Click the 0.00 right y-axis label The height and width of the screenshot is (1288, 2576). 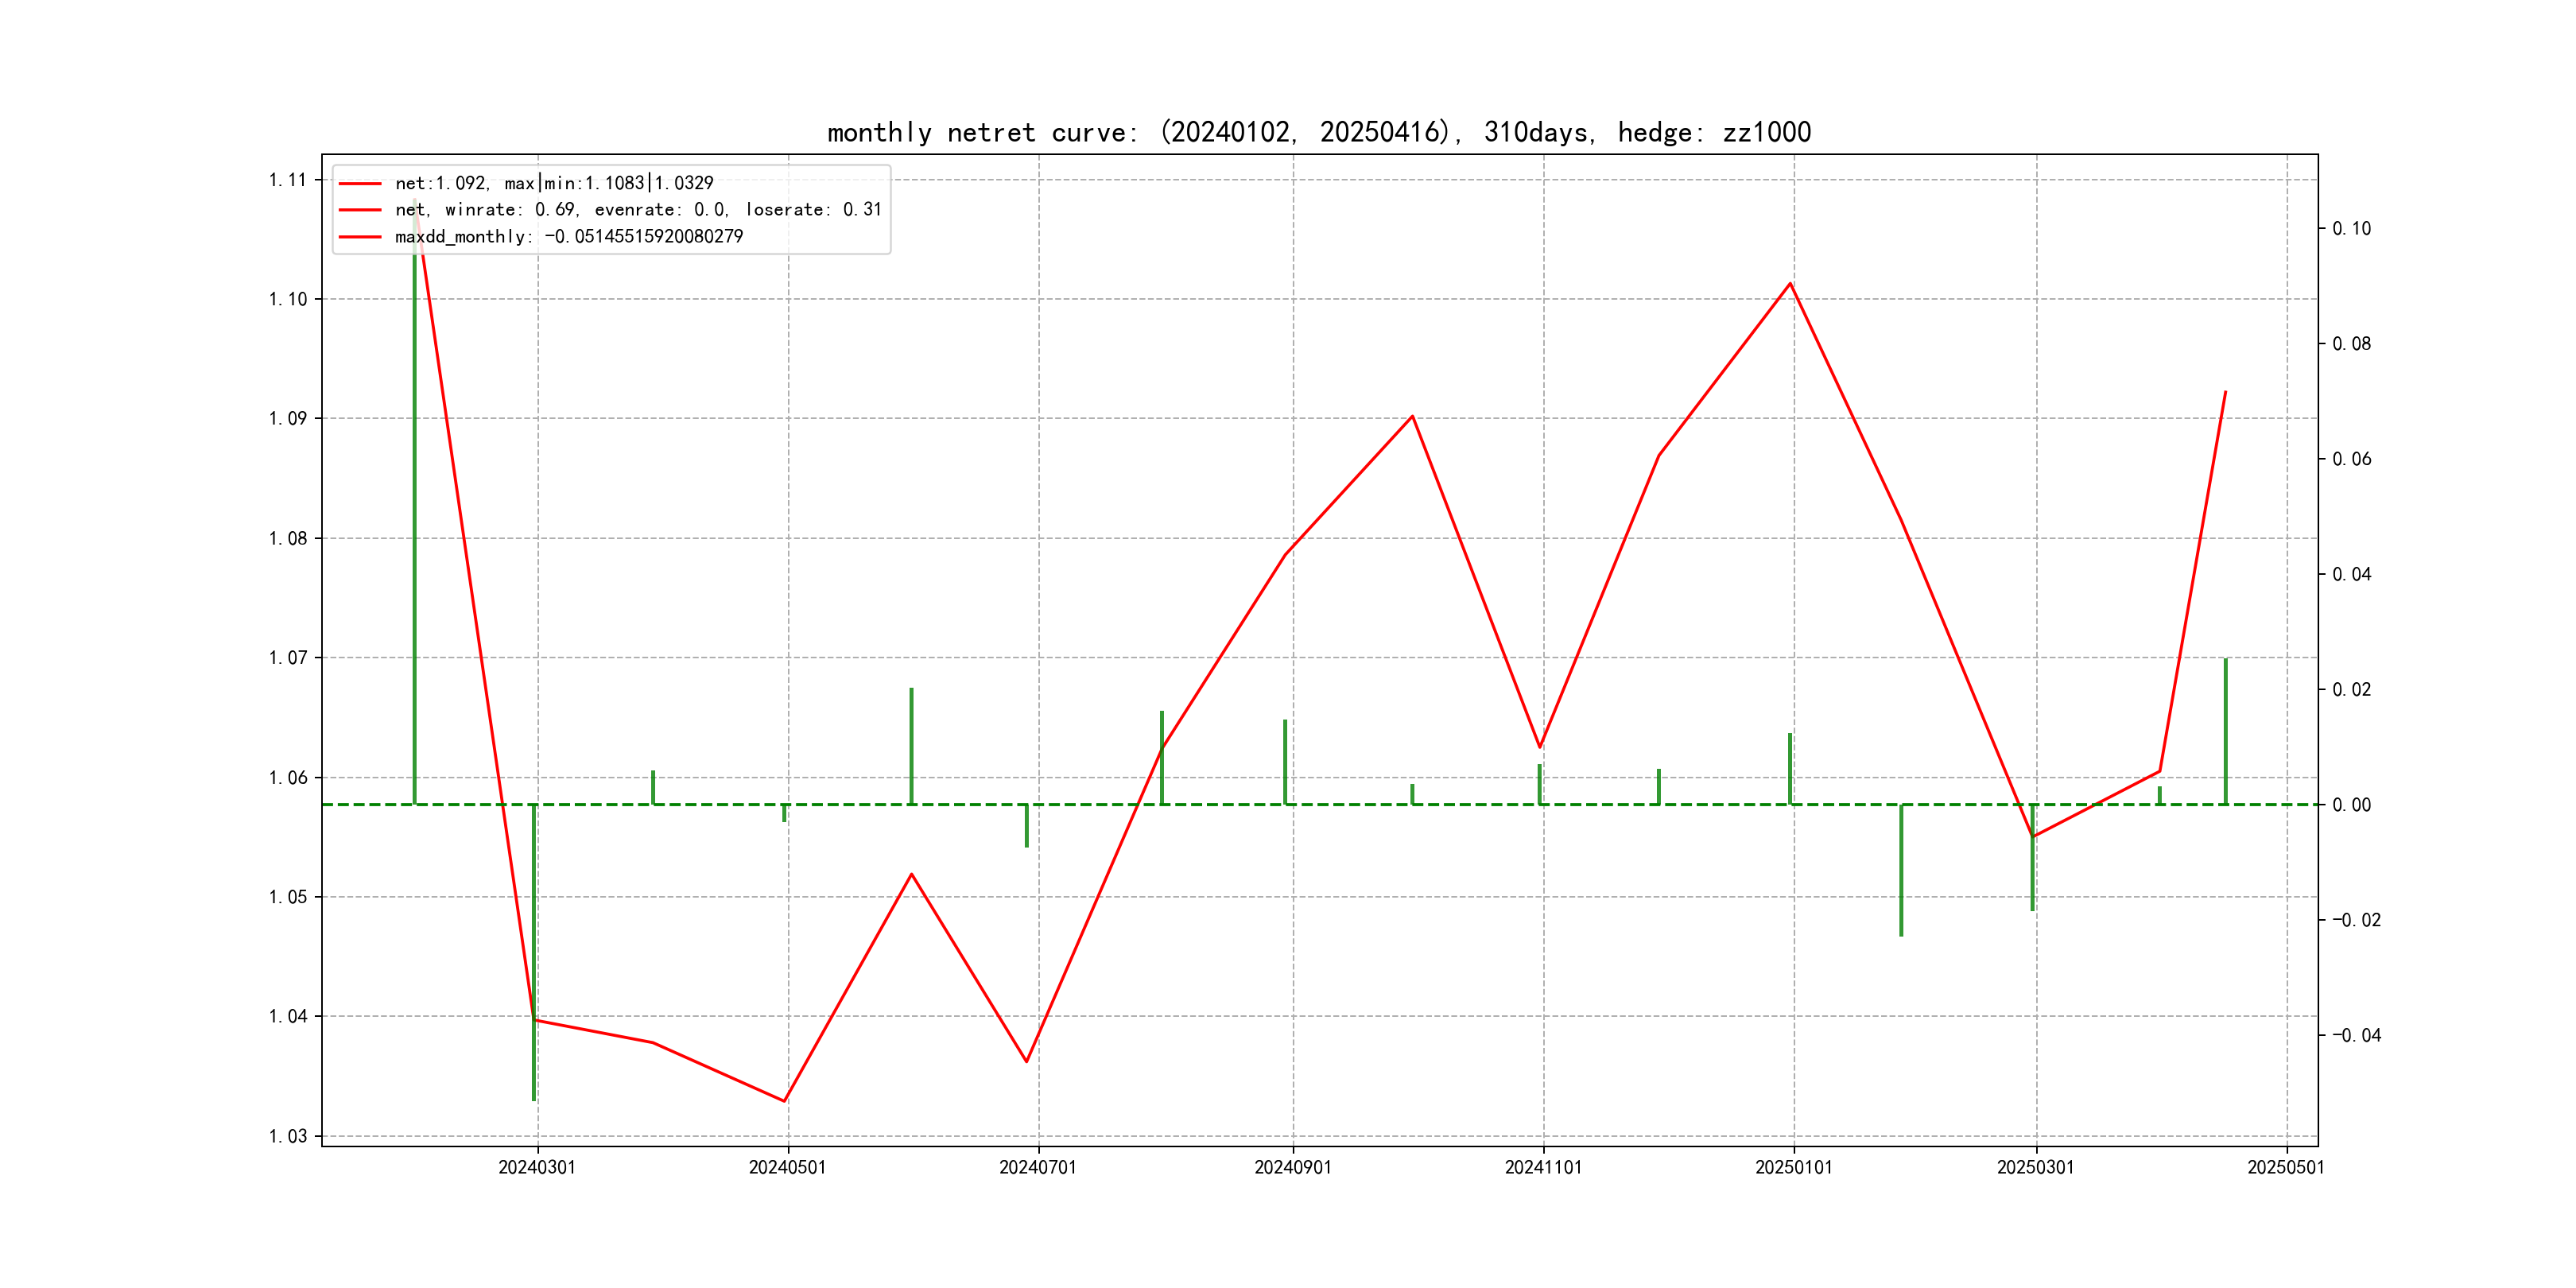[x=2351, y=805]
